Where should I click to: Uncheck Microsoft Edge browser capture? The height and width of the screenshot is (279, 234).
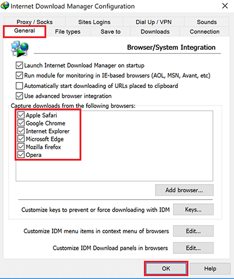click(x=21, y=139)
